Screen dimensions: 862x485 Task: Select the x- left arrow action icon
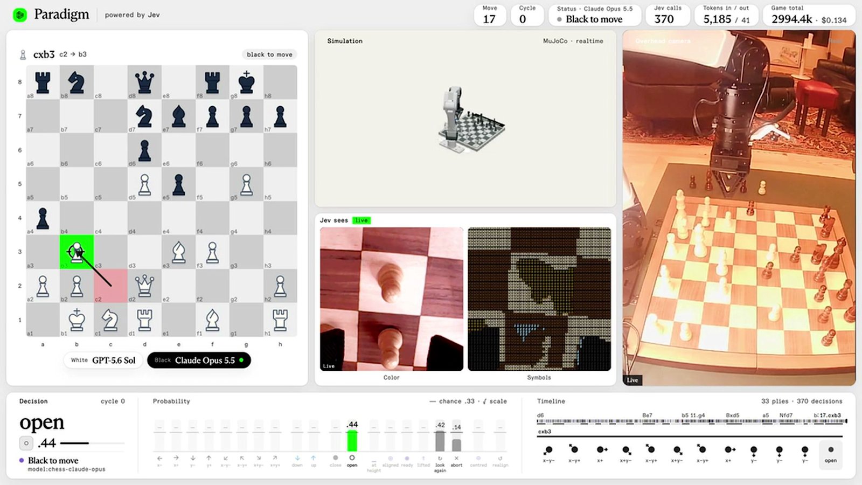pyautogui.click(x=159, y=458)
